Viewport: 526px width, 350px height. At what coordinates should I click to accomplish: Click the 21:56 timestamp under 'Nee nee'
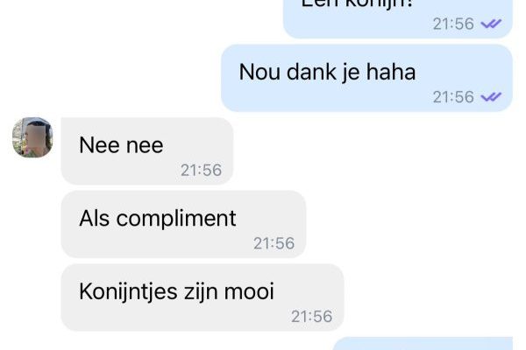(x=201, y=170)
